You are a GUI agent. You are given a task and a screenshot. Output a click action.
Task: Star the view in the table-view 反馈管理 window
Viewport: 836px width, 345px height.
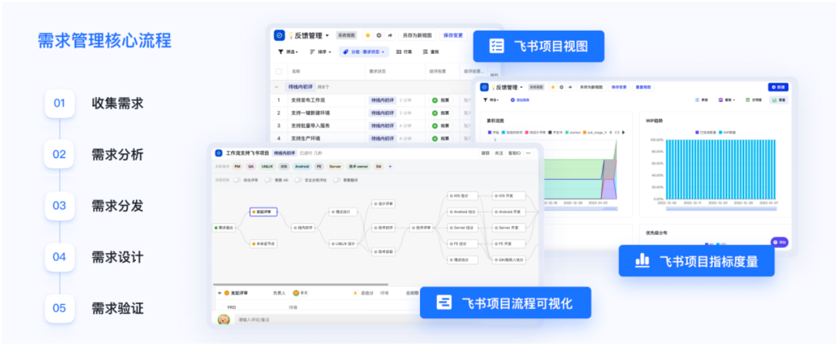coord(367,35)
